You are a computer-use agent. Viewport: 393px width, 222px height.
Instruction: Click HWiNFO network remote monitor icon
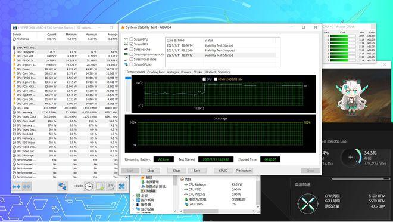point(62,186)
